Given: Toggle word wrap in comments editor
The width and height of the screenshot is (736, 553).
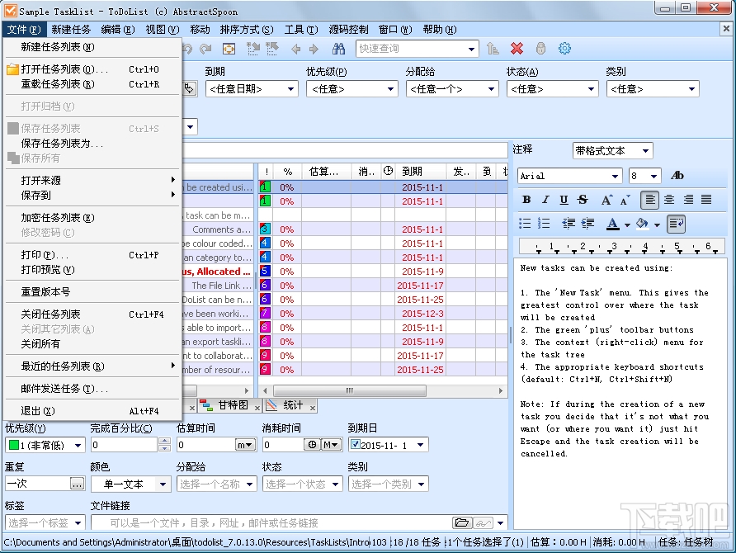Looking at the screenshot, I should pos(677,224).
